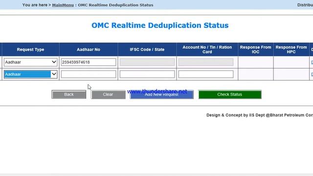Click the green Check Status button
The height and width of the screenshot is (176, 313).
point(230,94)
